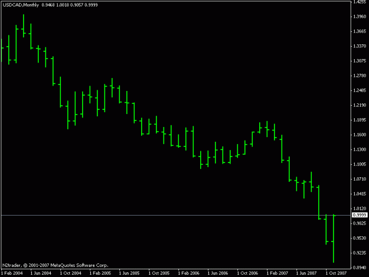Image resolution: width=369 pixels, height=277 pixels.
Task: Click the 1 Feb 2005 date label
Action: (100, 273)
